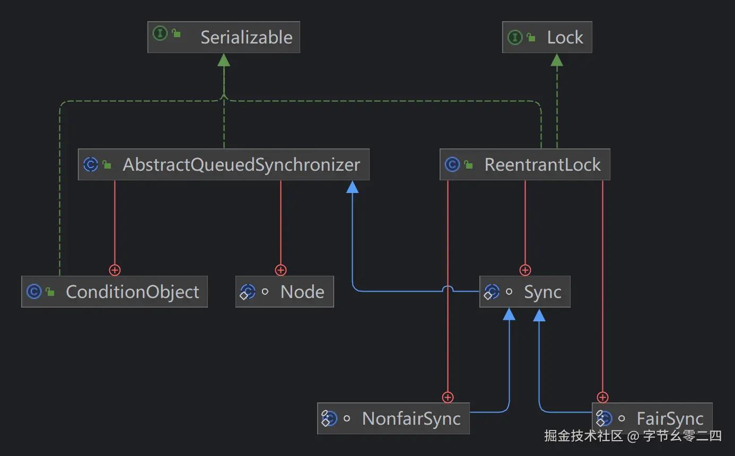Select the AbstractQueuedSynchronizer class label
735x456 pixels.
pyautogui.click(x=241, y=164)
